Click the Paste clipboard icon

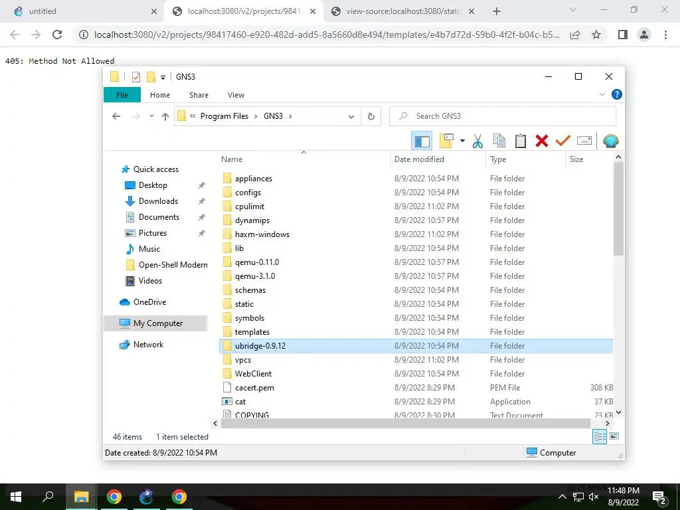click(521, 141)
